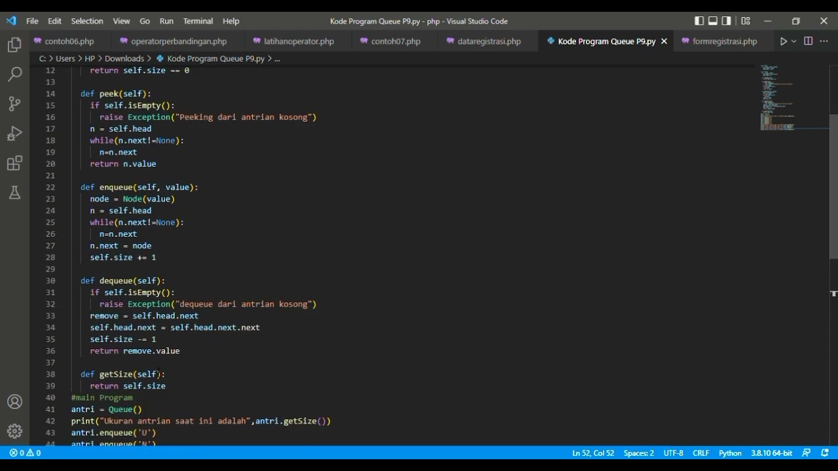Viewport: 838px width, 471px height.
Task: Click '#main Program' comment line
Action: [x=102, y=398]
